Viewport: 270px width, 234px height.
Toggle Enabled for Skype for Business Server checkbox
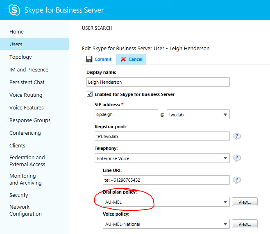coord(90,94)
